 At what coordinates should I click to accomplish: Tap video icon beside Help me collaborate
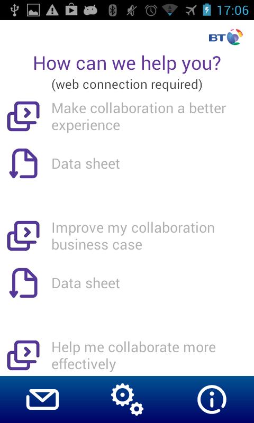click(23, 355)
